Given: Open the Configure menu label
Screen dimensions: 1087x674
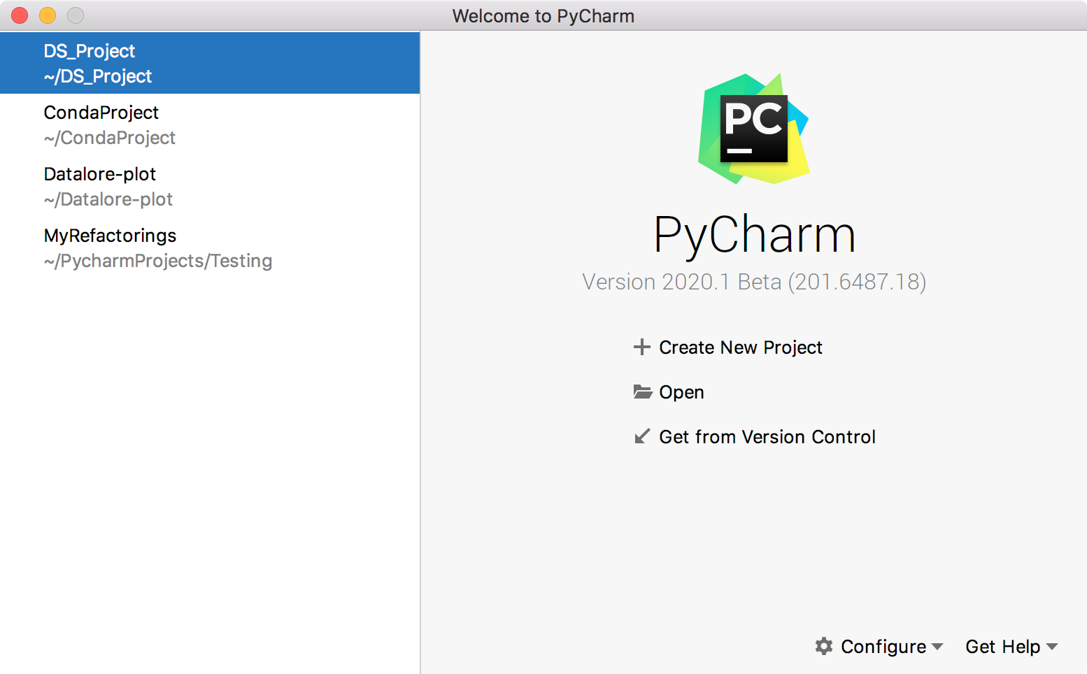Looking at the screenshot, I should pyautogui.click(x=883, y=647).
